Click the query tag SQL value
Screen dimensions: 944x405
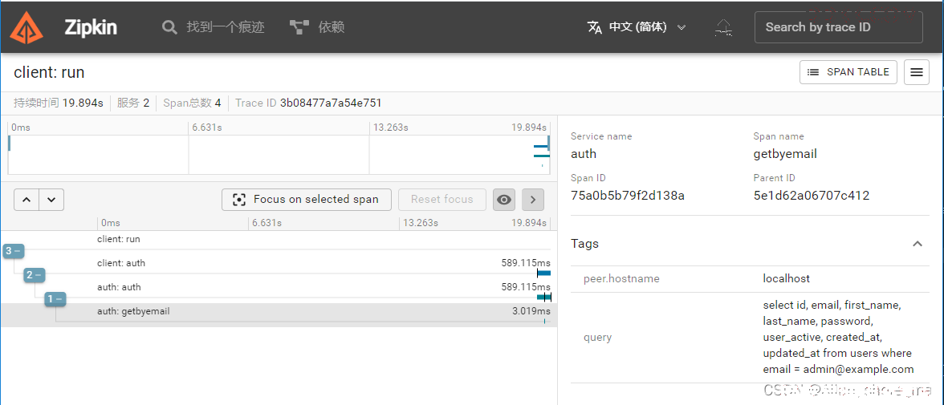click(x=838, y=337)
